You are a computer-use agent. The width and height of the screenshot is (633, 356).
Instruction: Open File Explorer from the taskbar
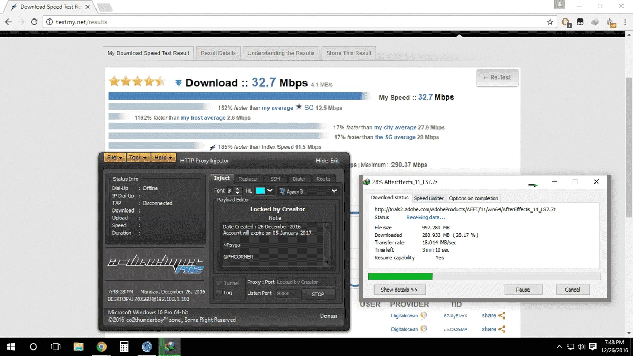click(x=79, y=347)
